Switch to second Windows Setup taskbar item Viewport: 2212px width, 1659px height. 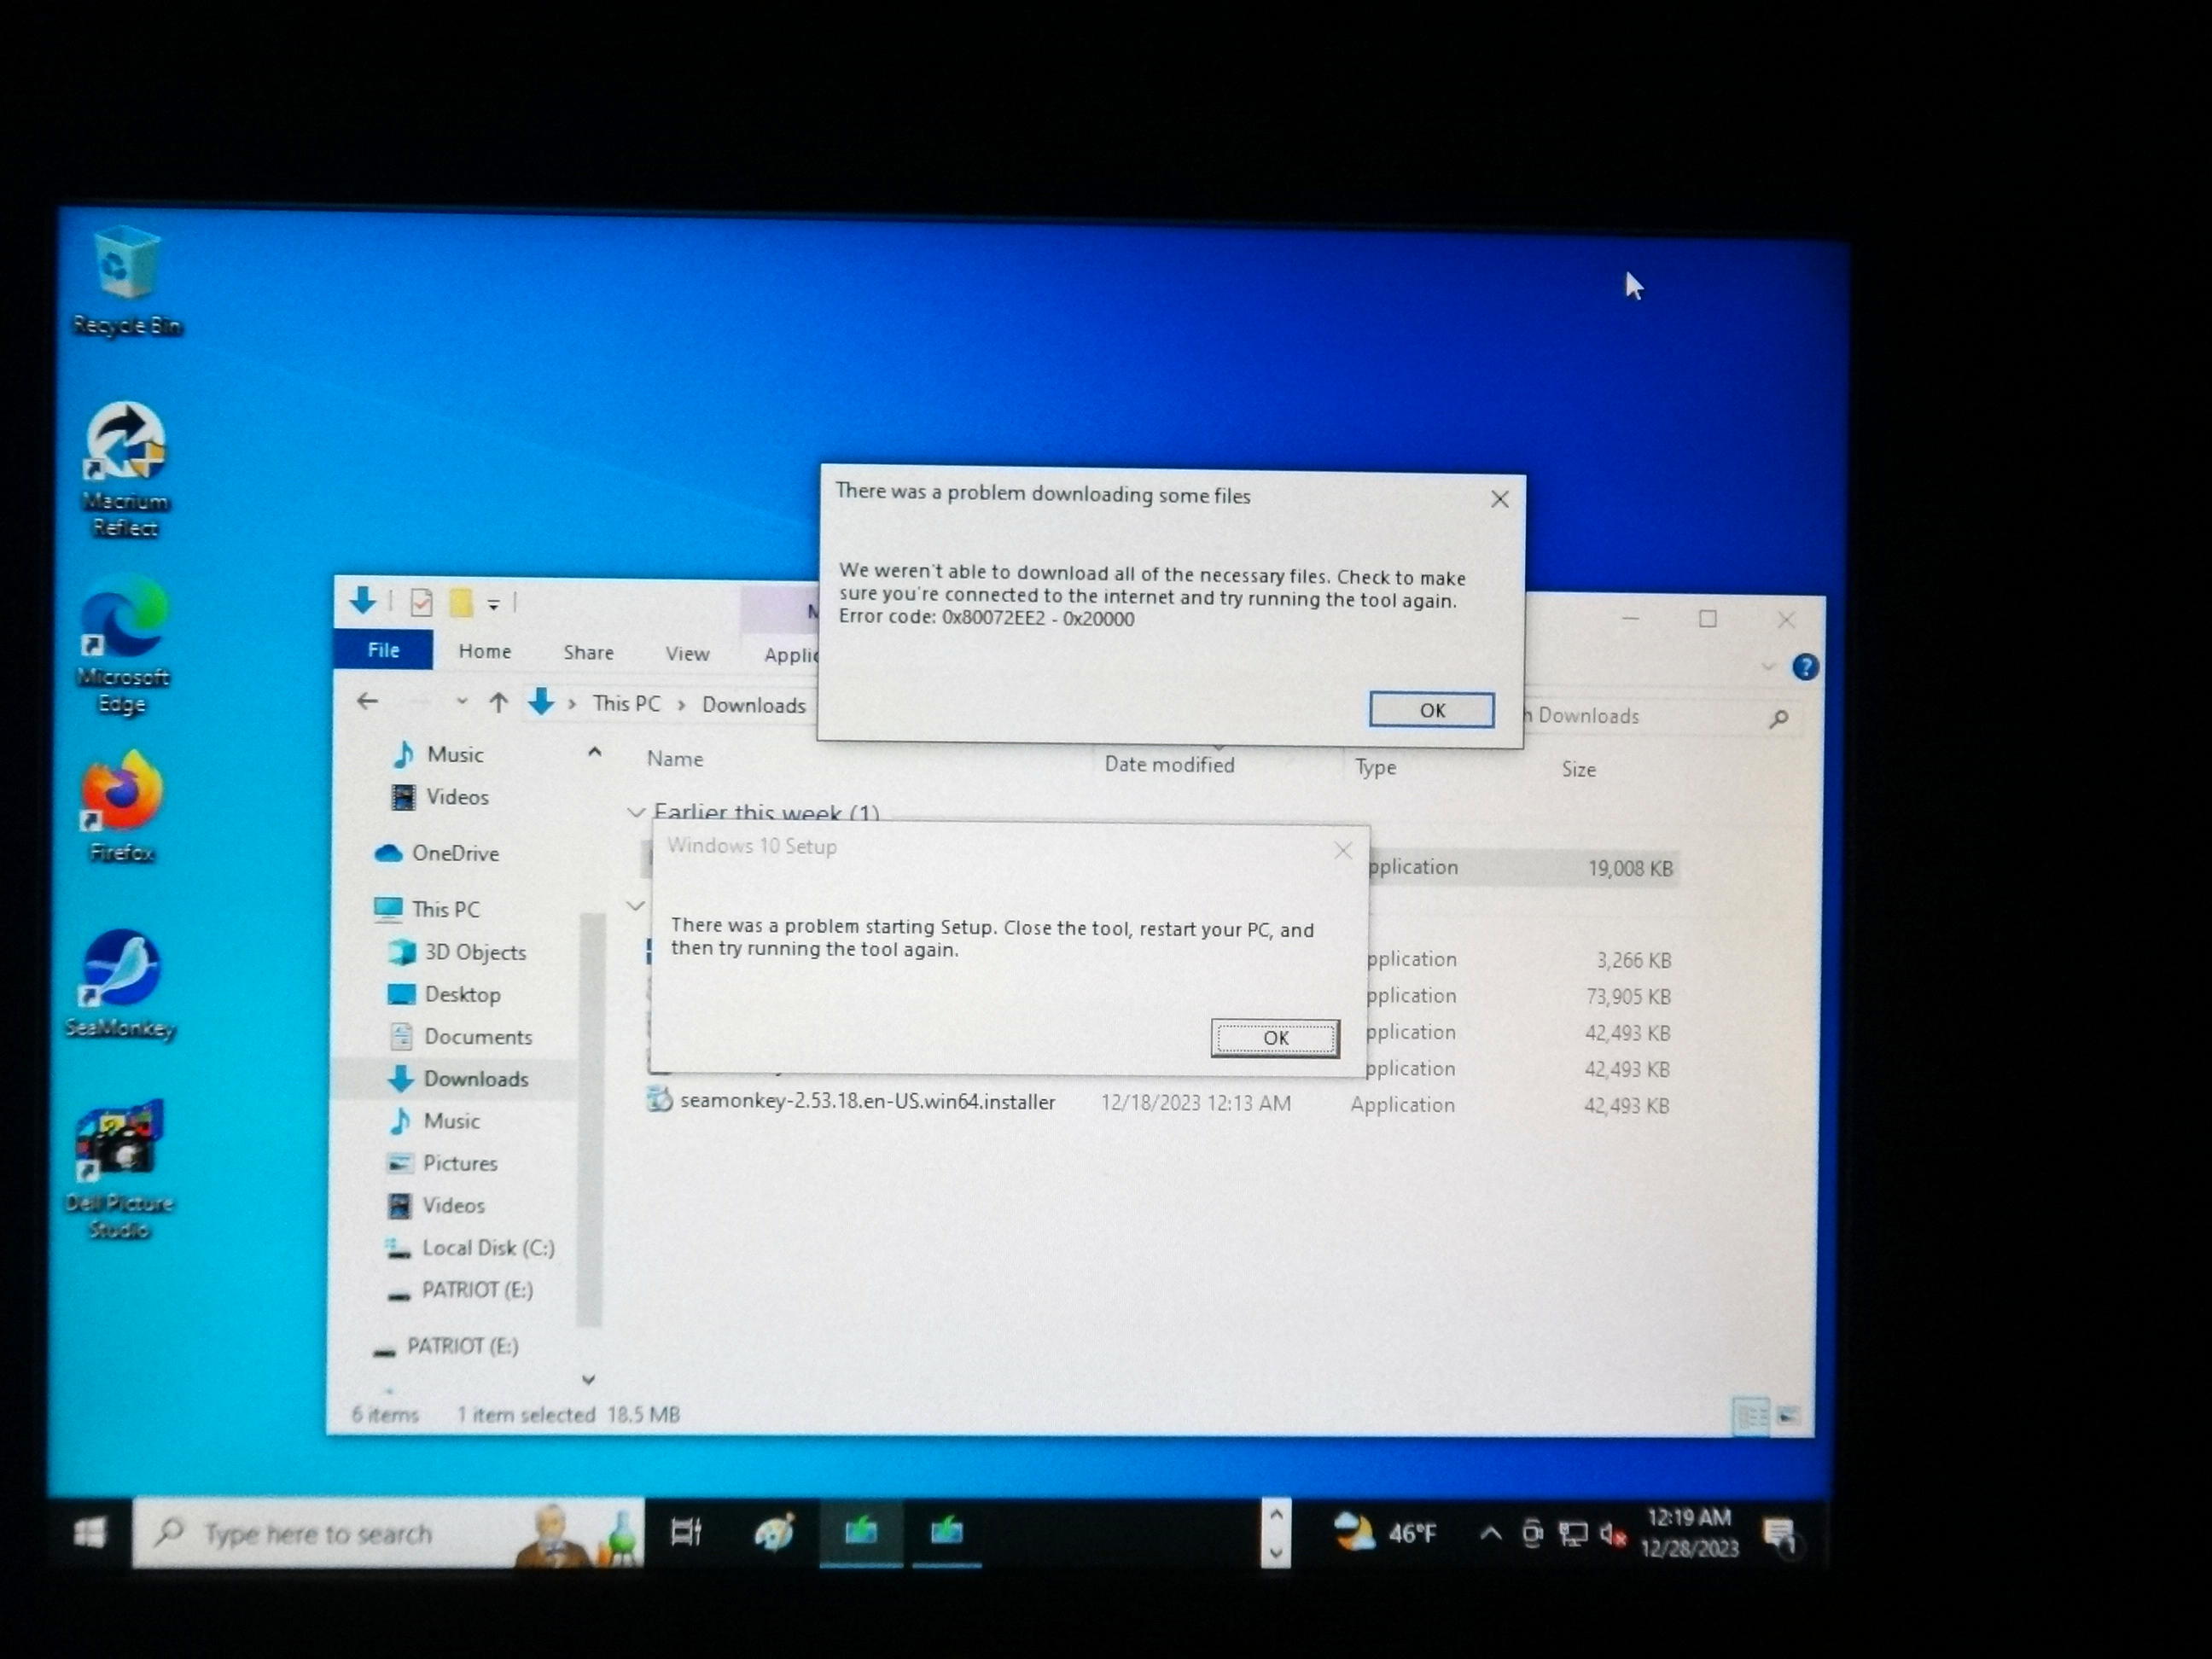[946, 1532]
